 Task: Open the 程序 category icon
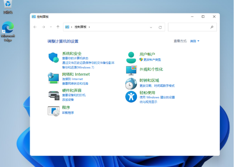(54, 111)
